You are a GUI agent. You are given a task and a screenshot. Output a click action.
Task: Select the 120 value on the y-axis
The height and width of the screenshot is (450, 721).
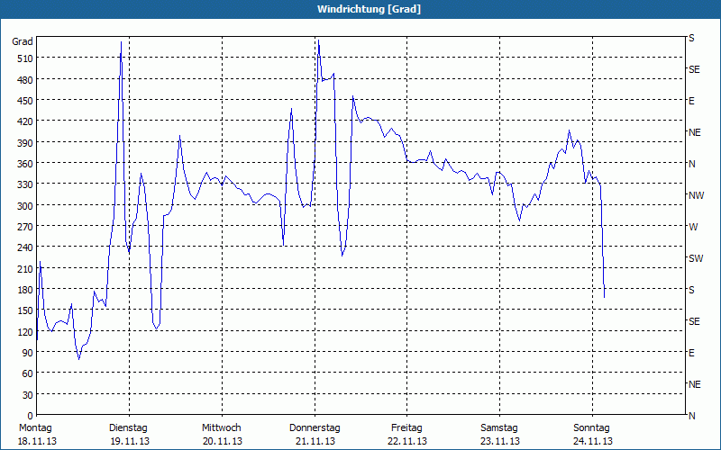(25, 332)
